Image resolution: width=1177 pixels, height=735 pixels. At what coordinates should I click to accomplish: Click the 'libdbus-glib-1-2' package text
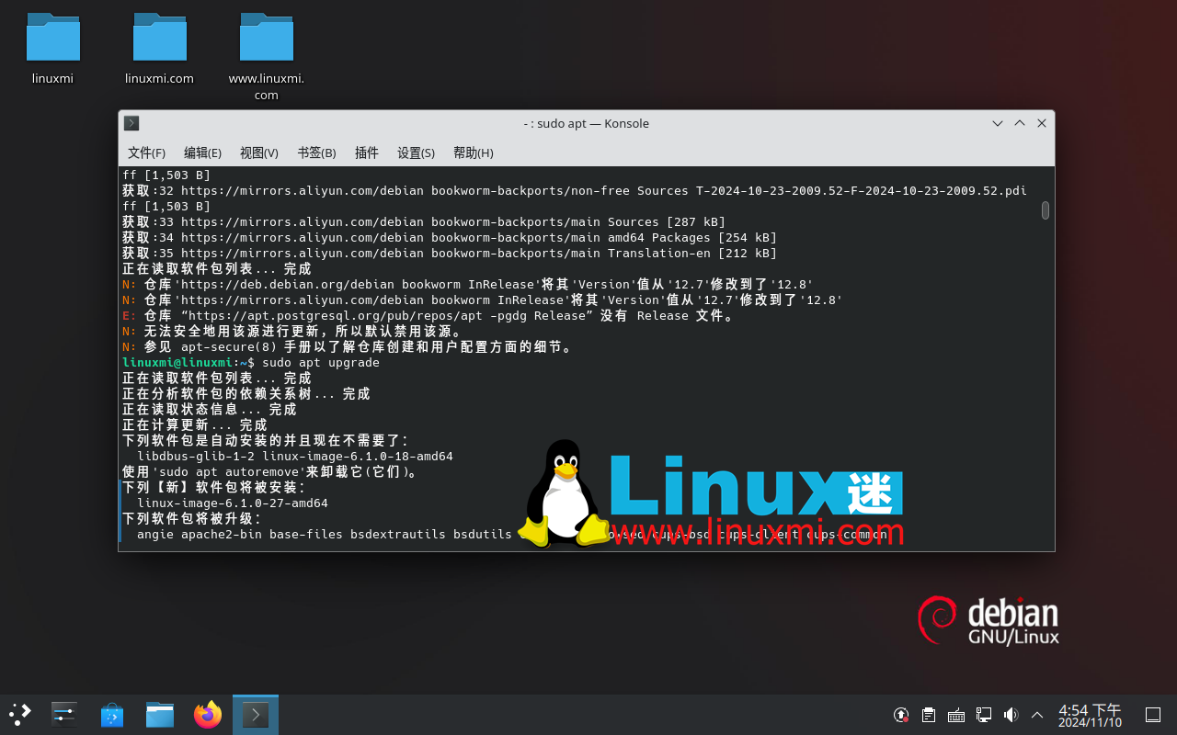[x=196, y=457]
